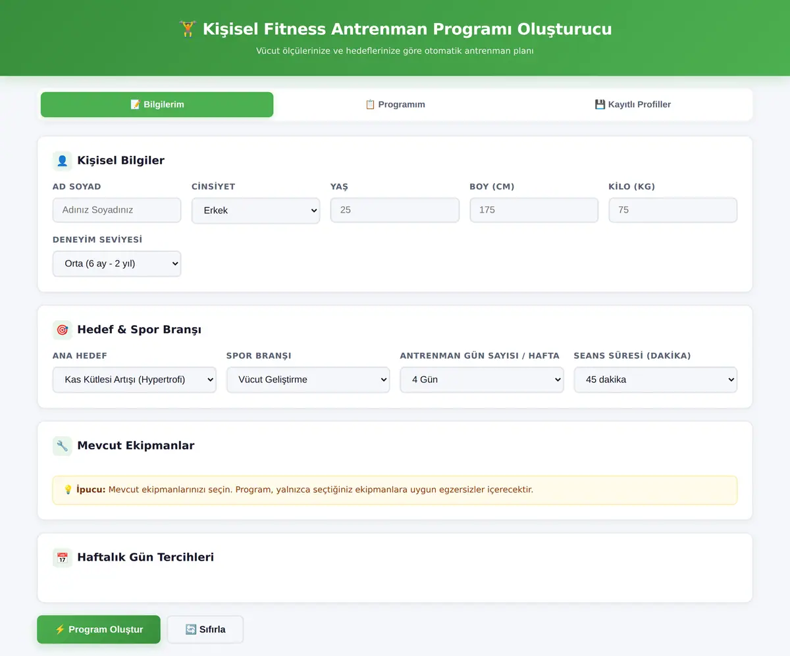This screenshot has height=656, width=790.
Task: Click the calendar icon beside Haftalık Gün Tercihleri
Action: pyautogui.click(x=63, y=557)
